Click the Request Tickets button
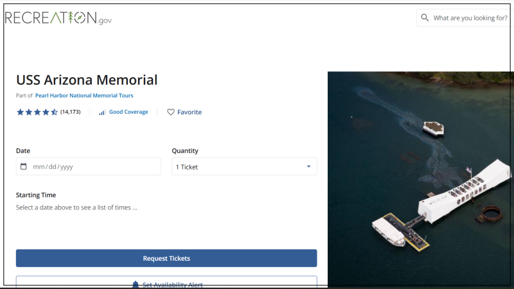Image resolution: width=514 pixels, height=289 pixels. tap(166, 258)
